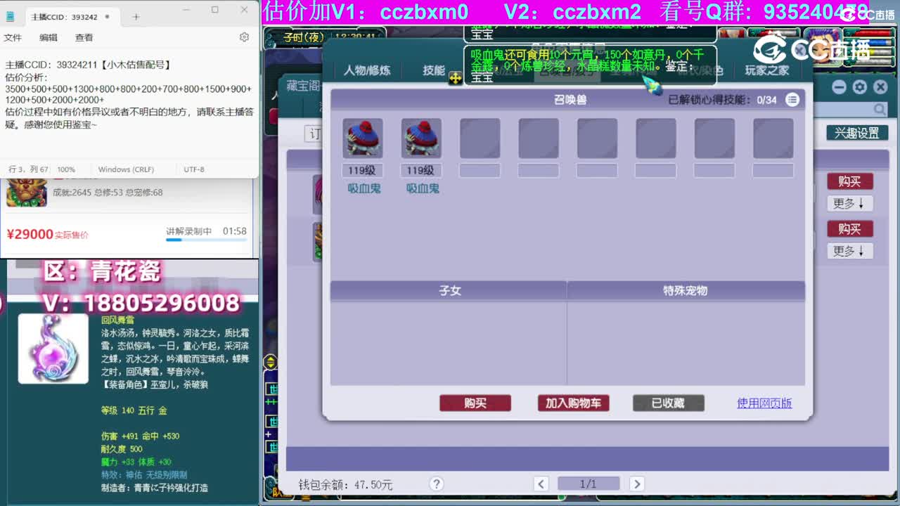Click the yellow move-cross icon near 技能 tab

(x=456, y=78)
